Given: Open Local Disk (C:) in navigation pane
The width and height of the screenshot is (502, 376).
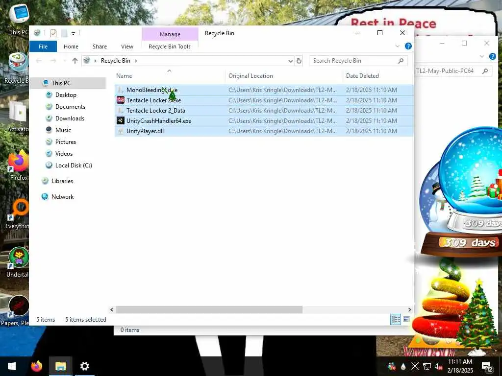Looking at the screenshot, I should pos(74,165).
